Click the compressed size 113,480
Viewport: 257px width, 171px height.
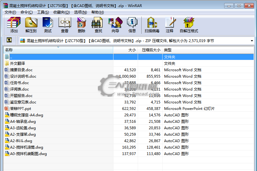(153, 154)
